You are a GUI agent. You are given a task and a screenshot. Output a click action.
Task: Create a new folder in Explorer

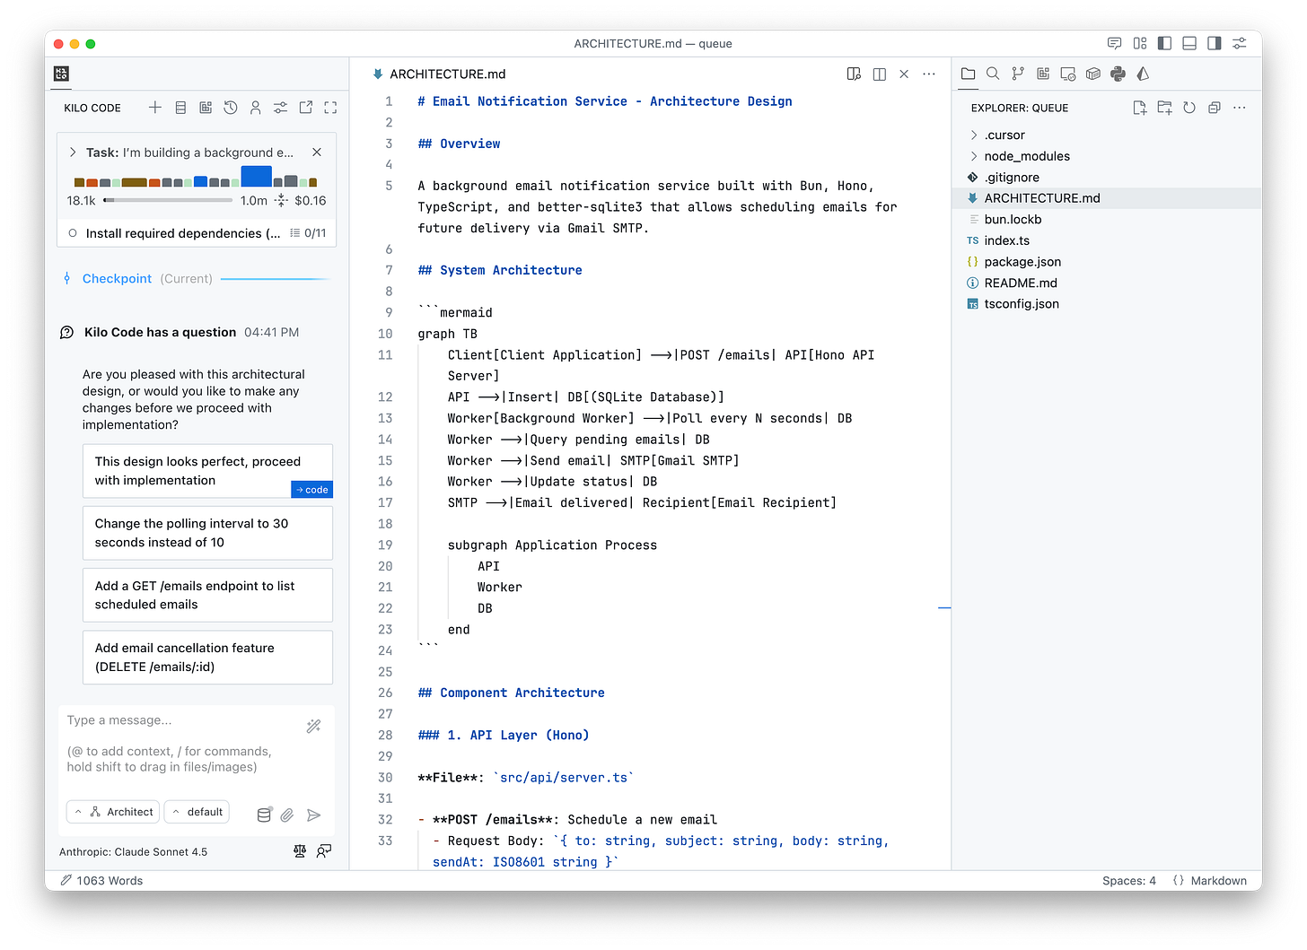(x=1165, y=108)
